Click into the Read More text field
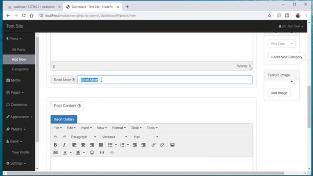 point(165,80)
